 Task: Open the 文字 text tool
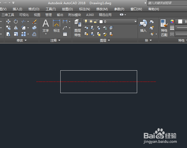(46, 26)
